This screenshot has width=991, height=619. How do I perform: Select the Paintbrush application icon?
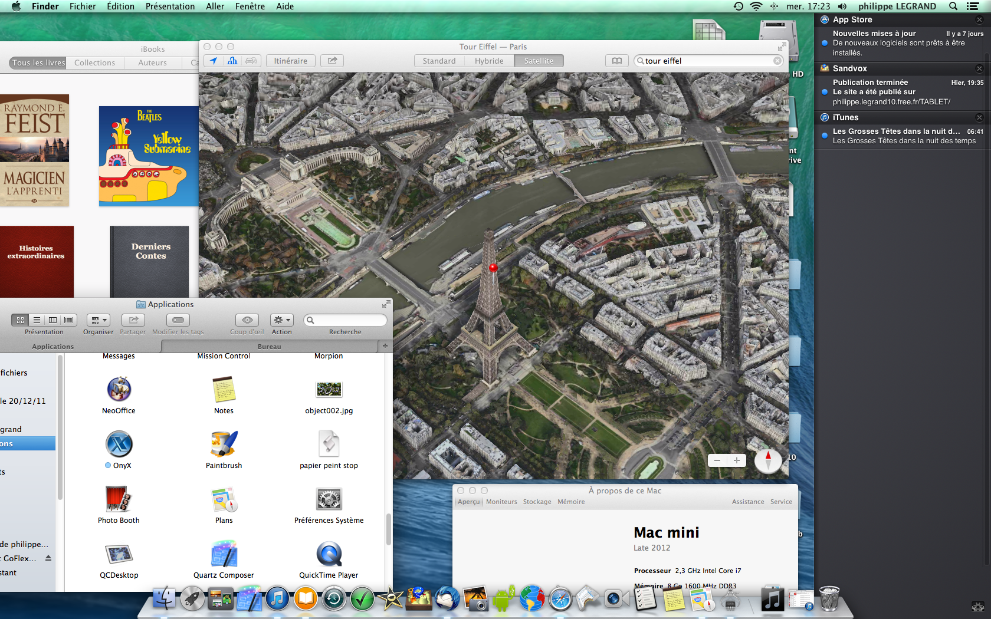pos(224,444)
